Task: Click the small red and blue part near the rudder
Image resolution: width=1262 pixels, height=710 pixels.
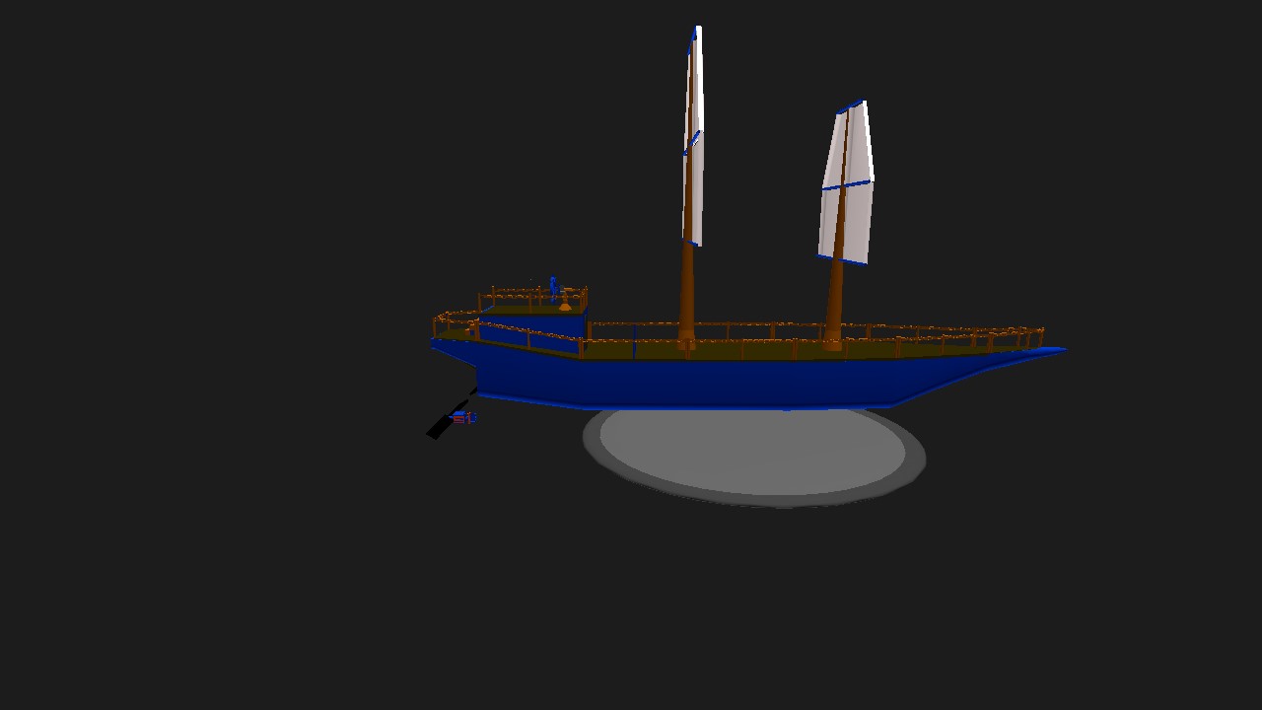Action: coord(463,419)
